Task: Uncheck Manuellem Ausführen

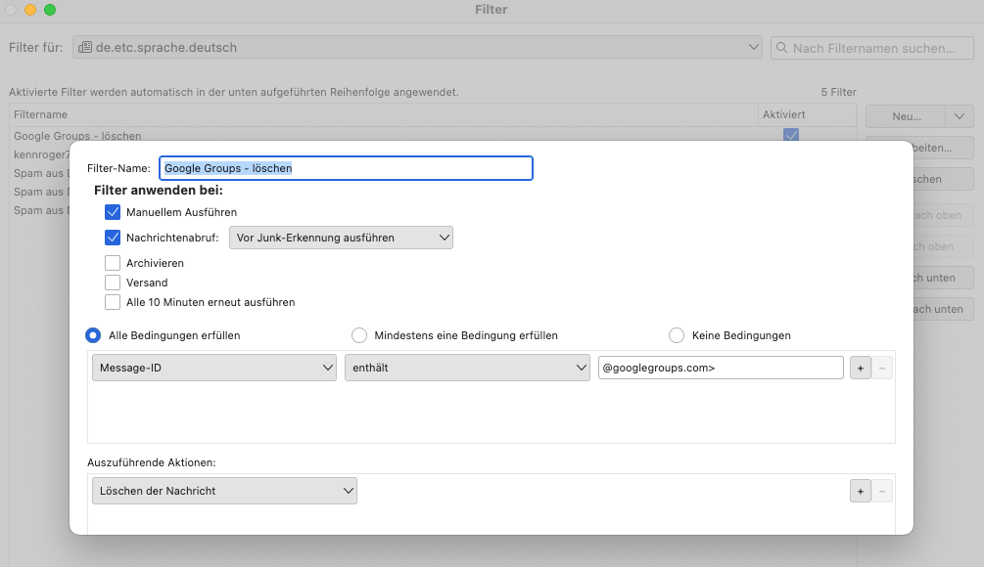Action: [x=113, y=211]
